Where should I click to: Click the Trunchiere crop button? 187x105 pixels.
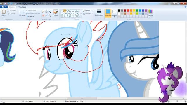coord(31,10)
